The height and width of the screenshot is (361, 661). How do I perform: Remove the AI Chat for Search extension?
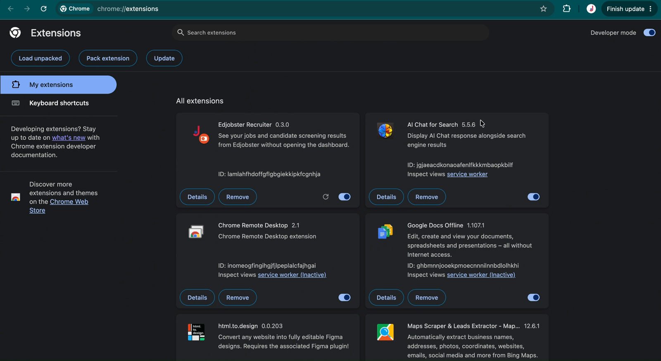426,197
